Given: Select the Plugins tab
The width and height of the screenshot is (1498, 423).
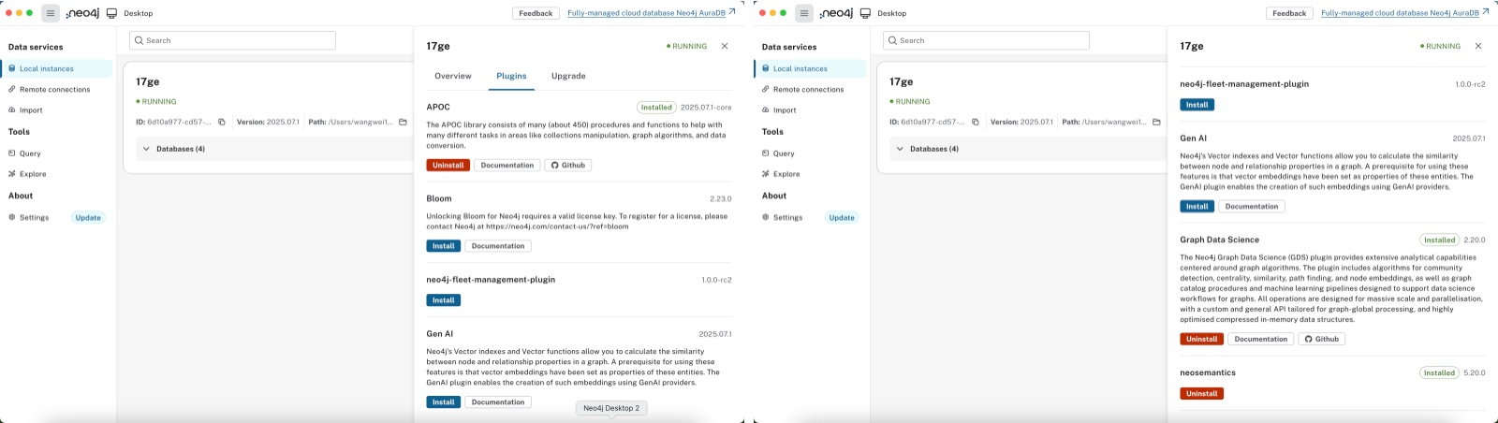Looking at the screenshot, I should point(511,76).
